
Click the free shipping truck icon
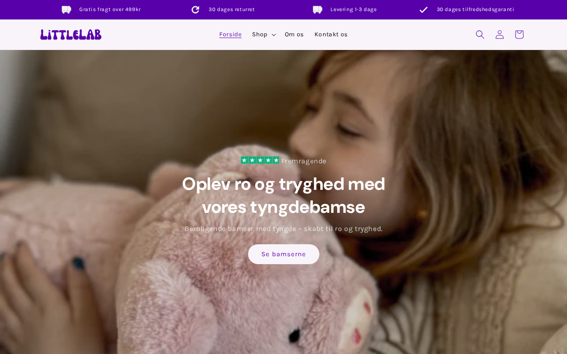(x=66, y=10)
